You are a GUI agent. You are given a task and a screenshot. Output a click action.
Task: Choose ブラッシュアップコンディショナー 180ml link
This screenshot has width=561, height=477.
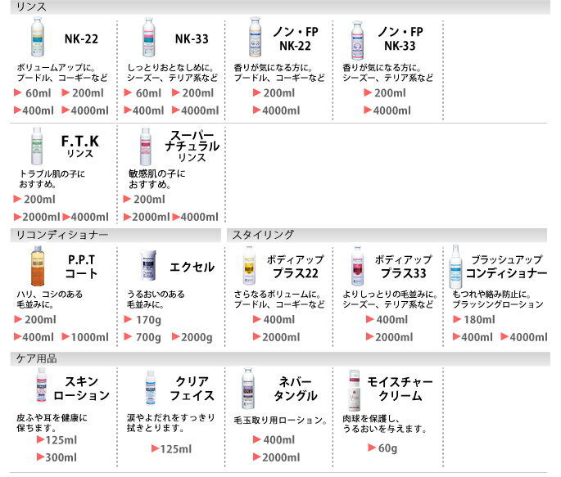[x=478, y=319]
